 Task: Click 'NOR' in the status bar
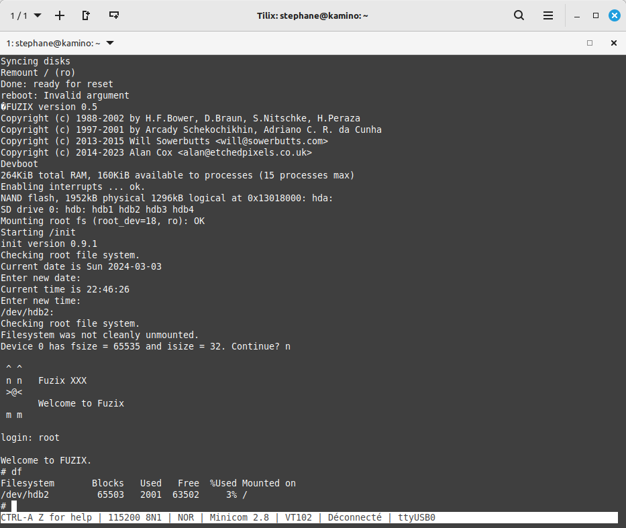pos(186,518)
